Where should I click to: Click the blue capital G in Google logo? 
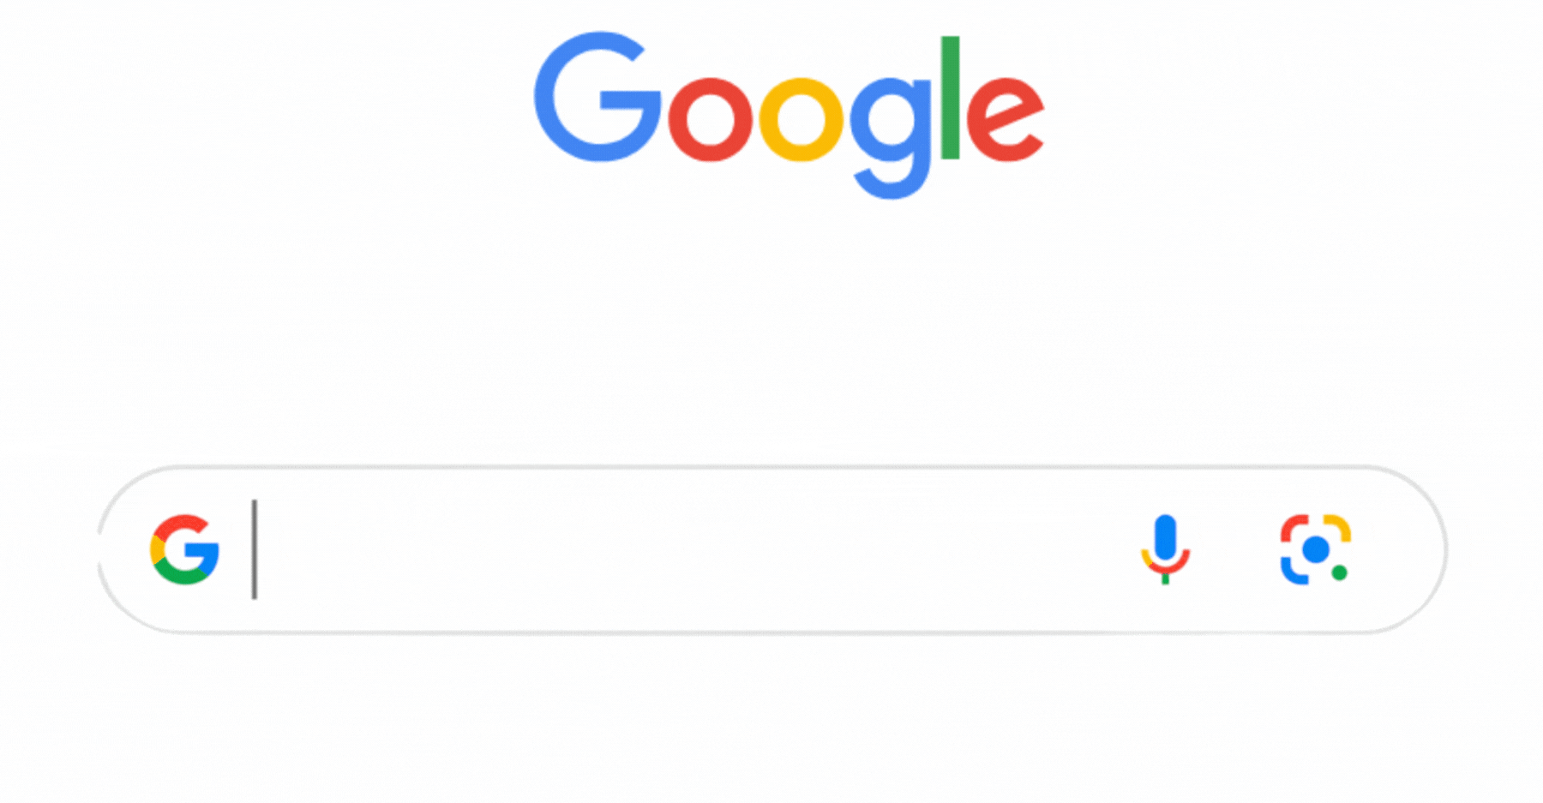click(x=597, y=97)
